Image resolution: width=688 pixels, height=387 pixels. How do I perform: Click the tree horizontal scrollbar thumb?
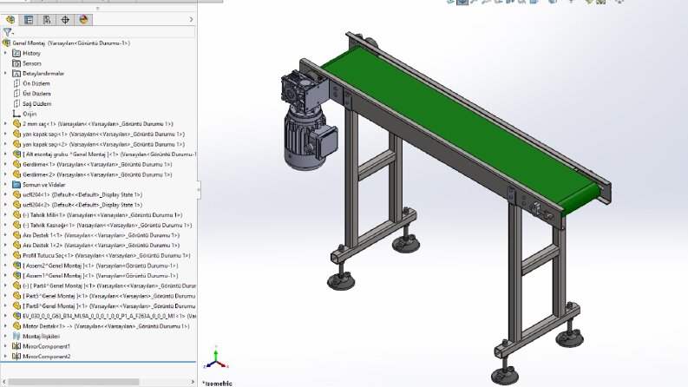tap(73, 382)
